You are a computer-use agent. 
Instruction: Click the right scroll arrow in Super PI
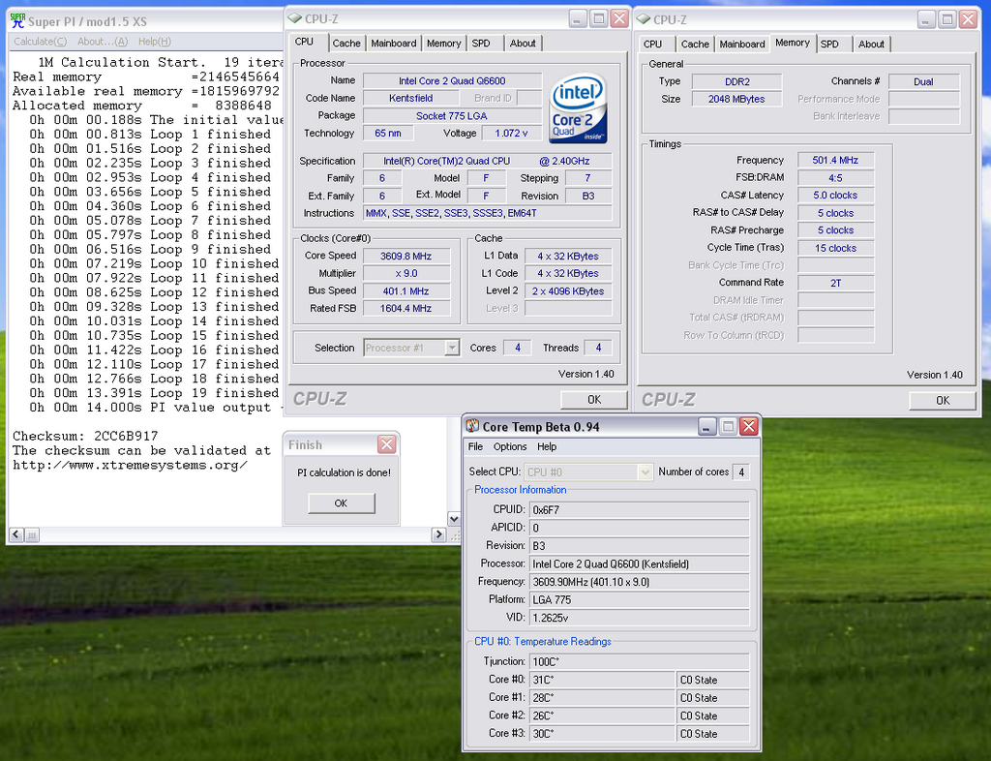438,534
